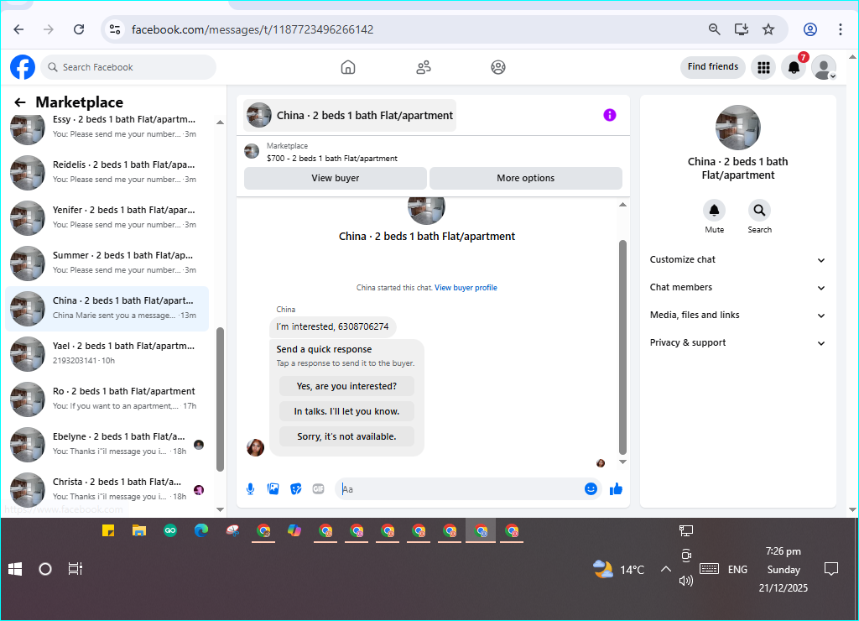Open the Home feed icon

(x=348, y=67)
